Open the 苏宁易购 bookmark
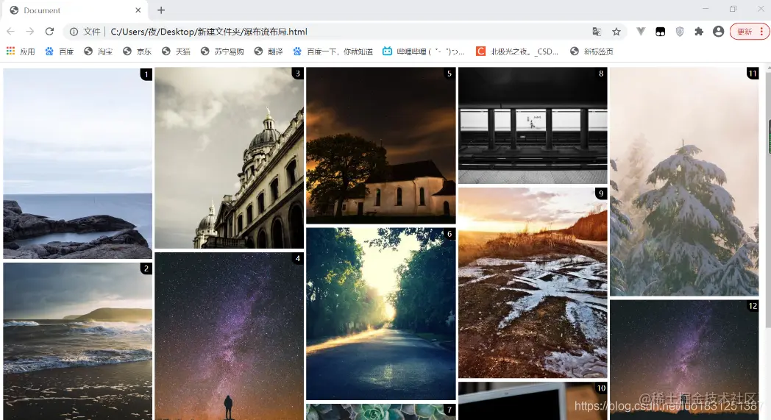 click(x=222, y=51)
